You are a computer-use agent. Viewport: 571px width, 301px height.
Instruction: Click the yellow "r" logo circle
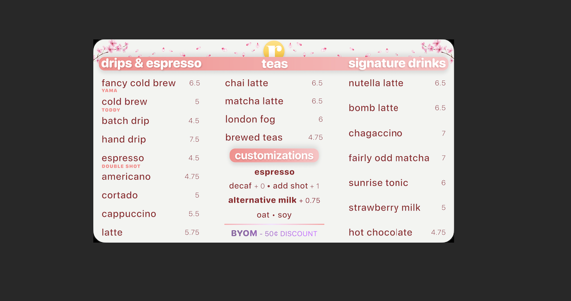(x=274, y=50)
